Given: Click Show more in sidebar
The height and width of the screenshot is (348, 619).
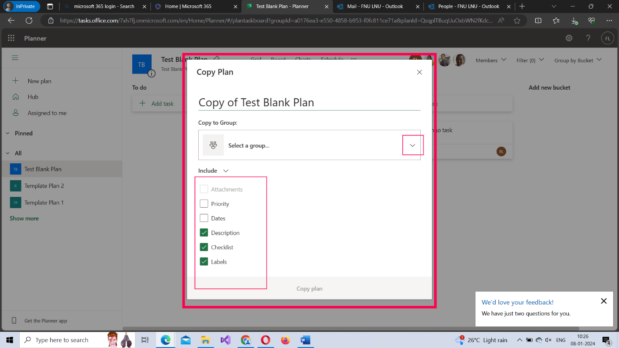Looking at the screenshot, I should pos(24,218).
